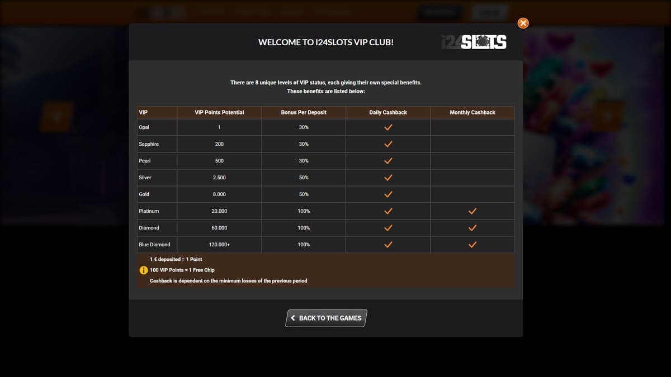Click the Platinum daily cashback checkmark
Screen dimensions: 671x377
pyautogui.click(x=388, y=211)
